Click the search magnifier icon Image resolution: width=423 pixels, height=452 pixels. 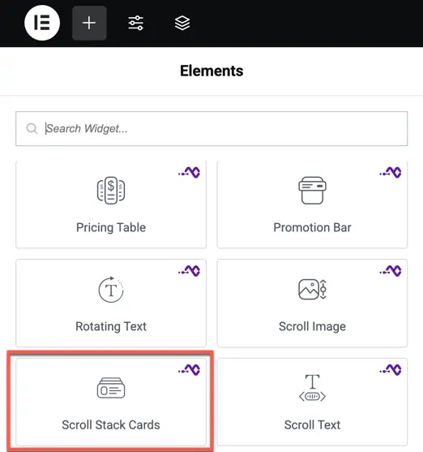tap(32, 128)
